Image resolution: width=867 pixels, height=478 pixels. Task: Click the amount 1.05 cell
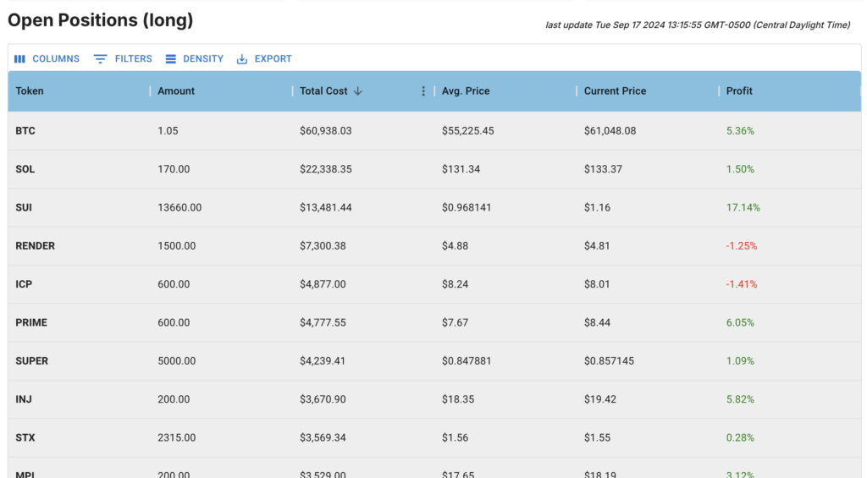pos(221,131)
